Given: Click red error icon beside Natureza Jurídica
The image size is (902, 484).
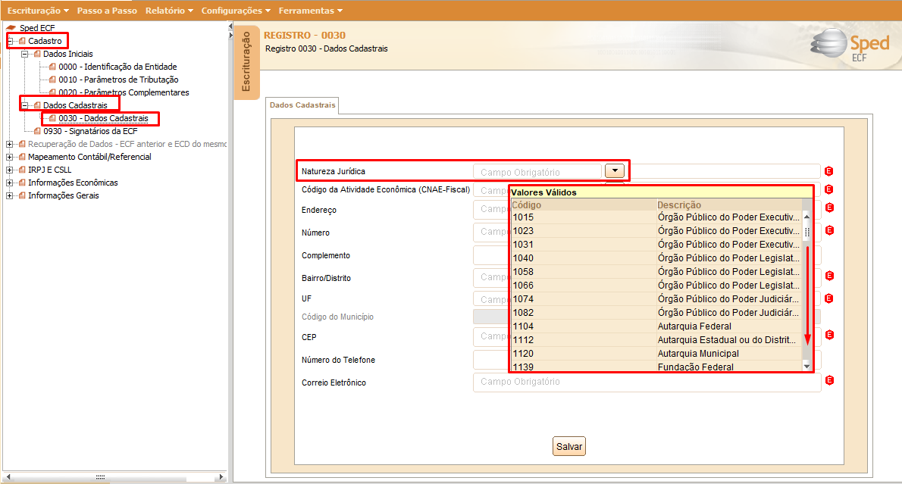Looking at the screenshot, I should [829, 171].
